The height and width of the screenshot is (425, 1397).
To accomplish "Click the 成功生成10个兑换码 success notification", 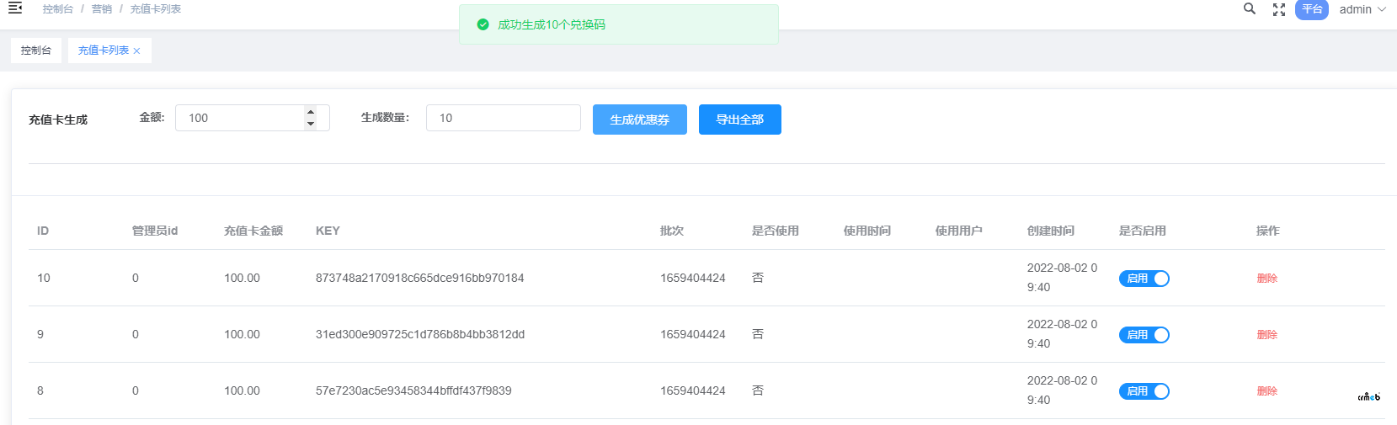I will 619,24.
